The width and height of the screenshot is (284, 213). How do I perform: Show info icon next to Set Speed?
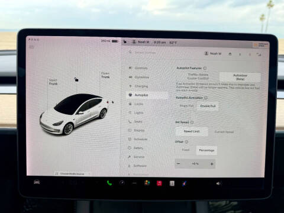[x=192, y=122]
